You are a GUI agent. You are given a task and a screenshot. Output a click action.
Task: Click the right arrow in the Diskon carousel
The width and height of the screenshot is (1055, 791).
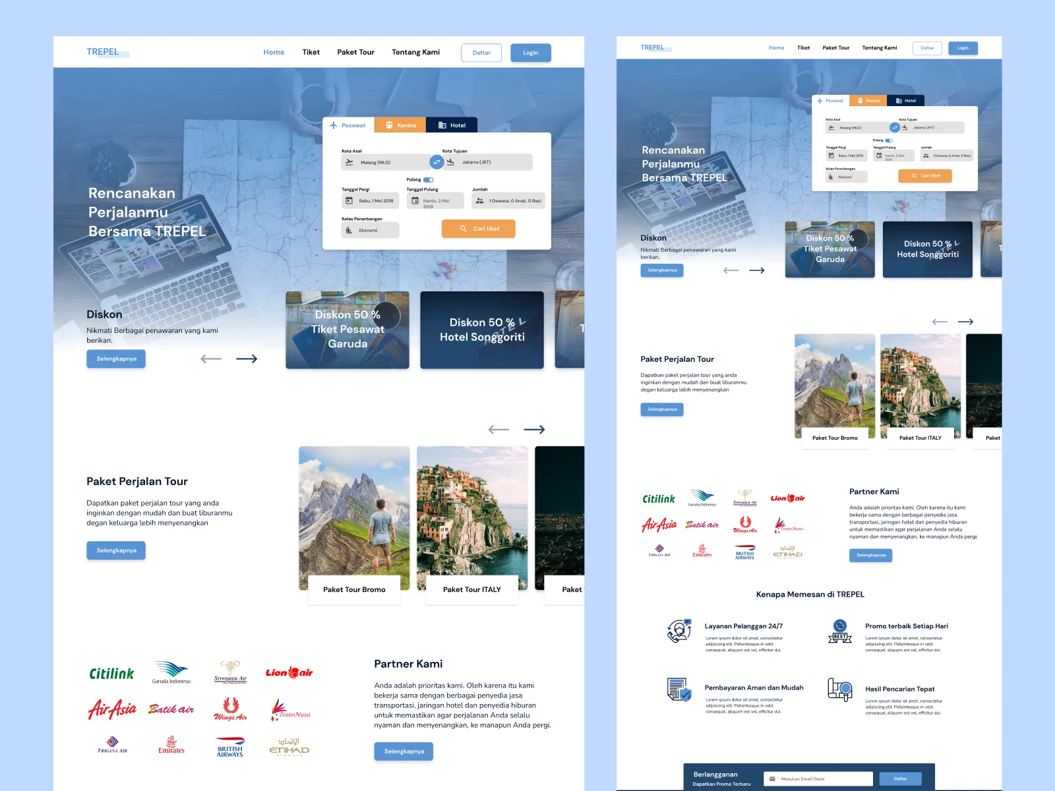point(247,358)
